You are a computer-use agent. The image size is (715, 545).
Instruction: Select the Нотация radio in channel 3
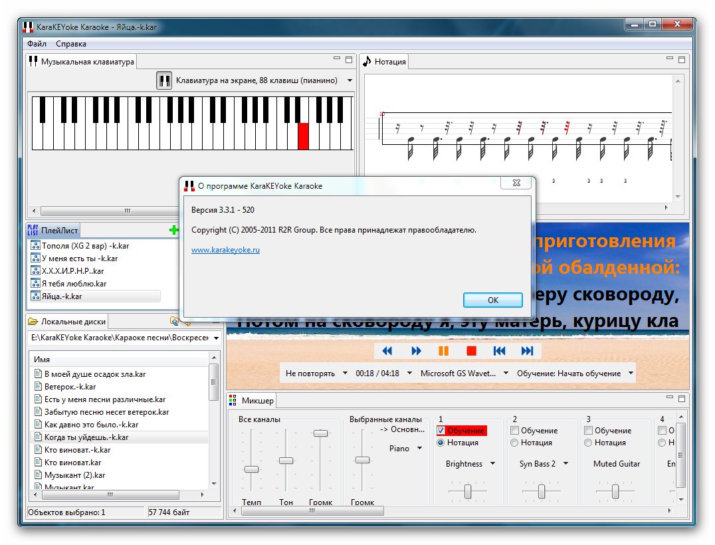click(x=589, y=443)
